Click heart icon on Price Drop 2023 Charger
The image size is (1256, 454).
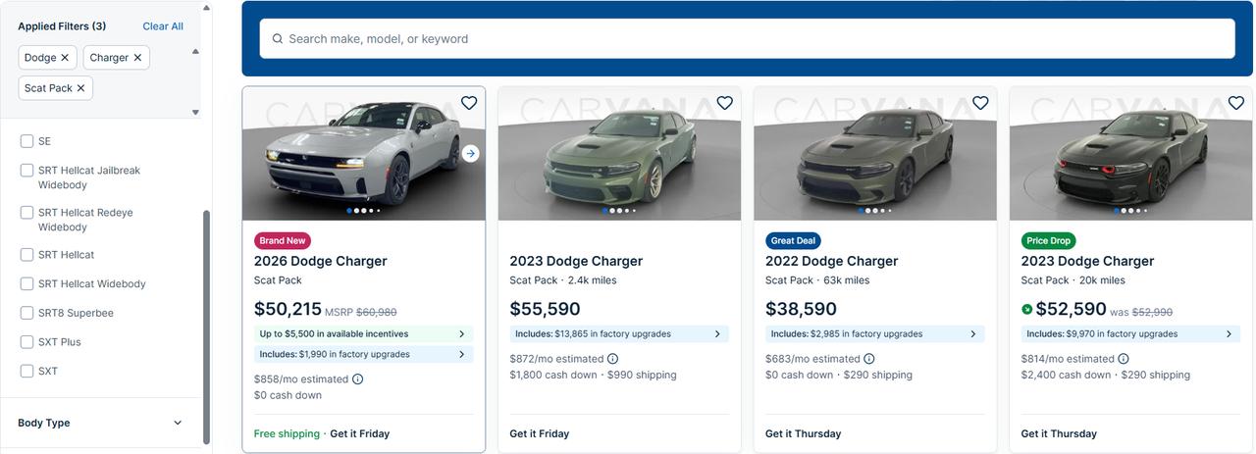[1236, 103]
